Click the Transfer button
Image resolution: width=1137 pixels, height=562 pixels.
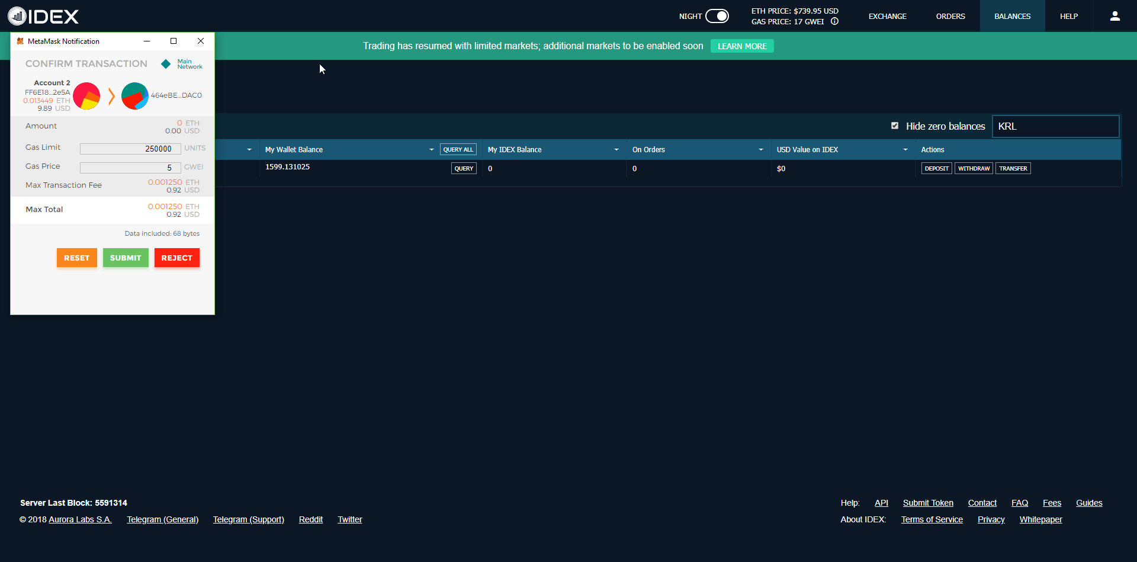pos(1013,169)
